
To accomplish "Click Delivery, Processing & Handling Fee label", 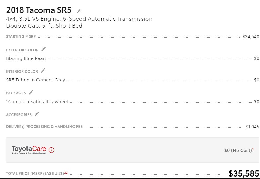I will (44, 127).
